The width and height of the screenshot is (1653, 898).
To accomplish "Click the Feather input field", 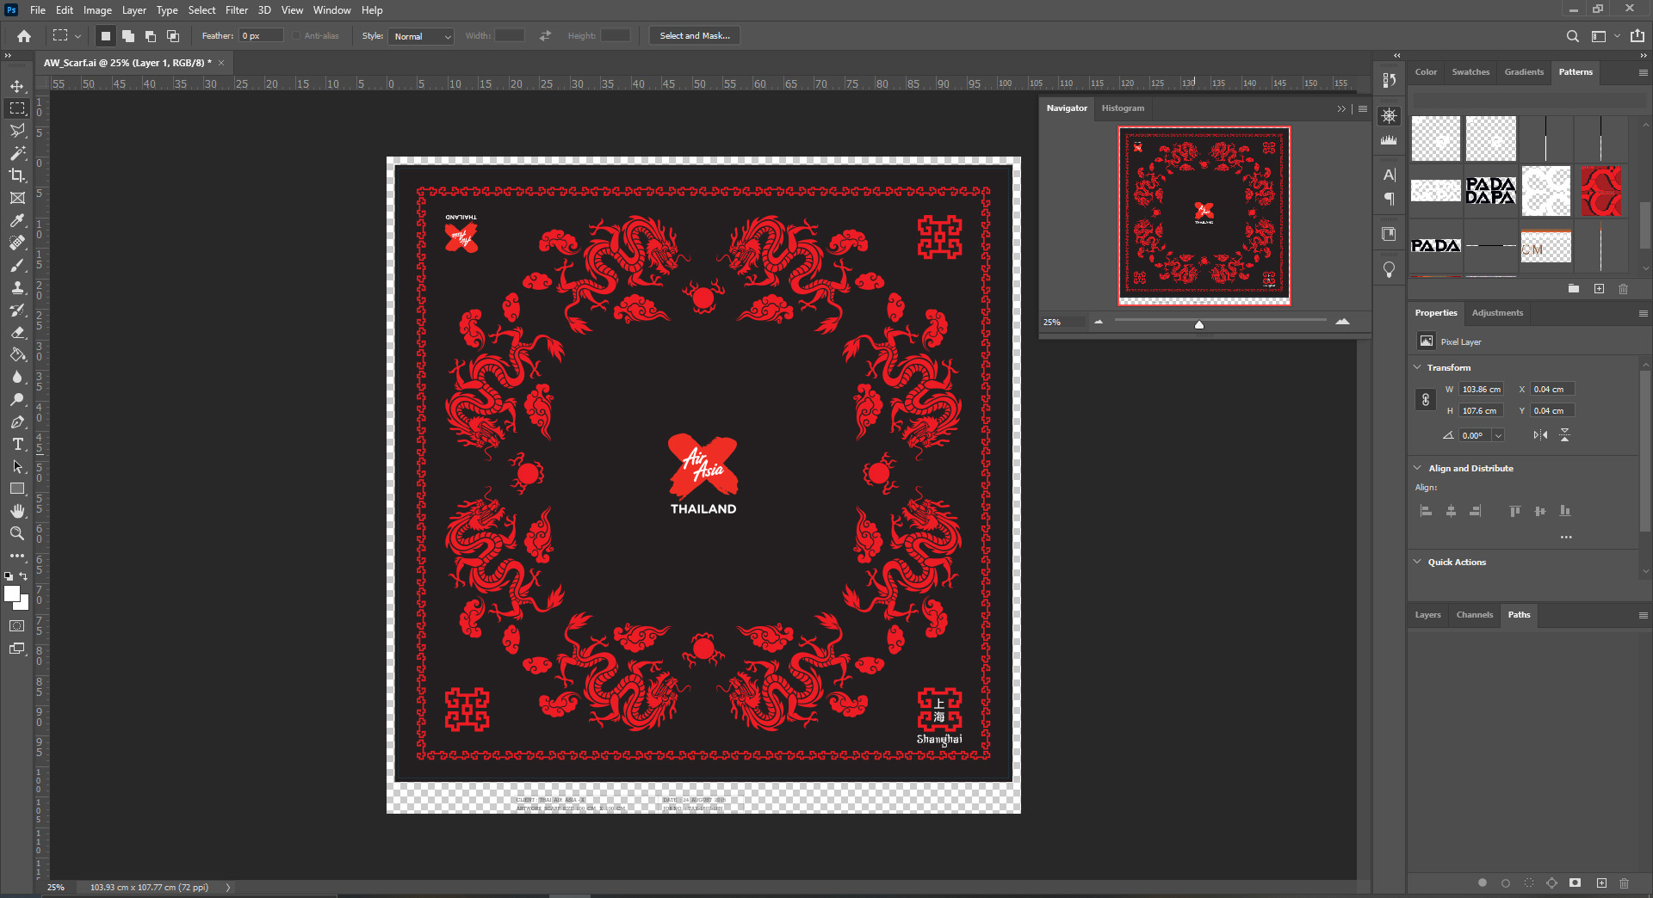I will pos(261,36).
